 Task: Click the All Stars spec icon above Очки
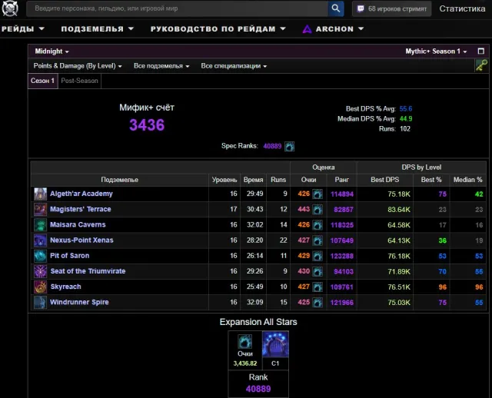244,342
